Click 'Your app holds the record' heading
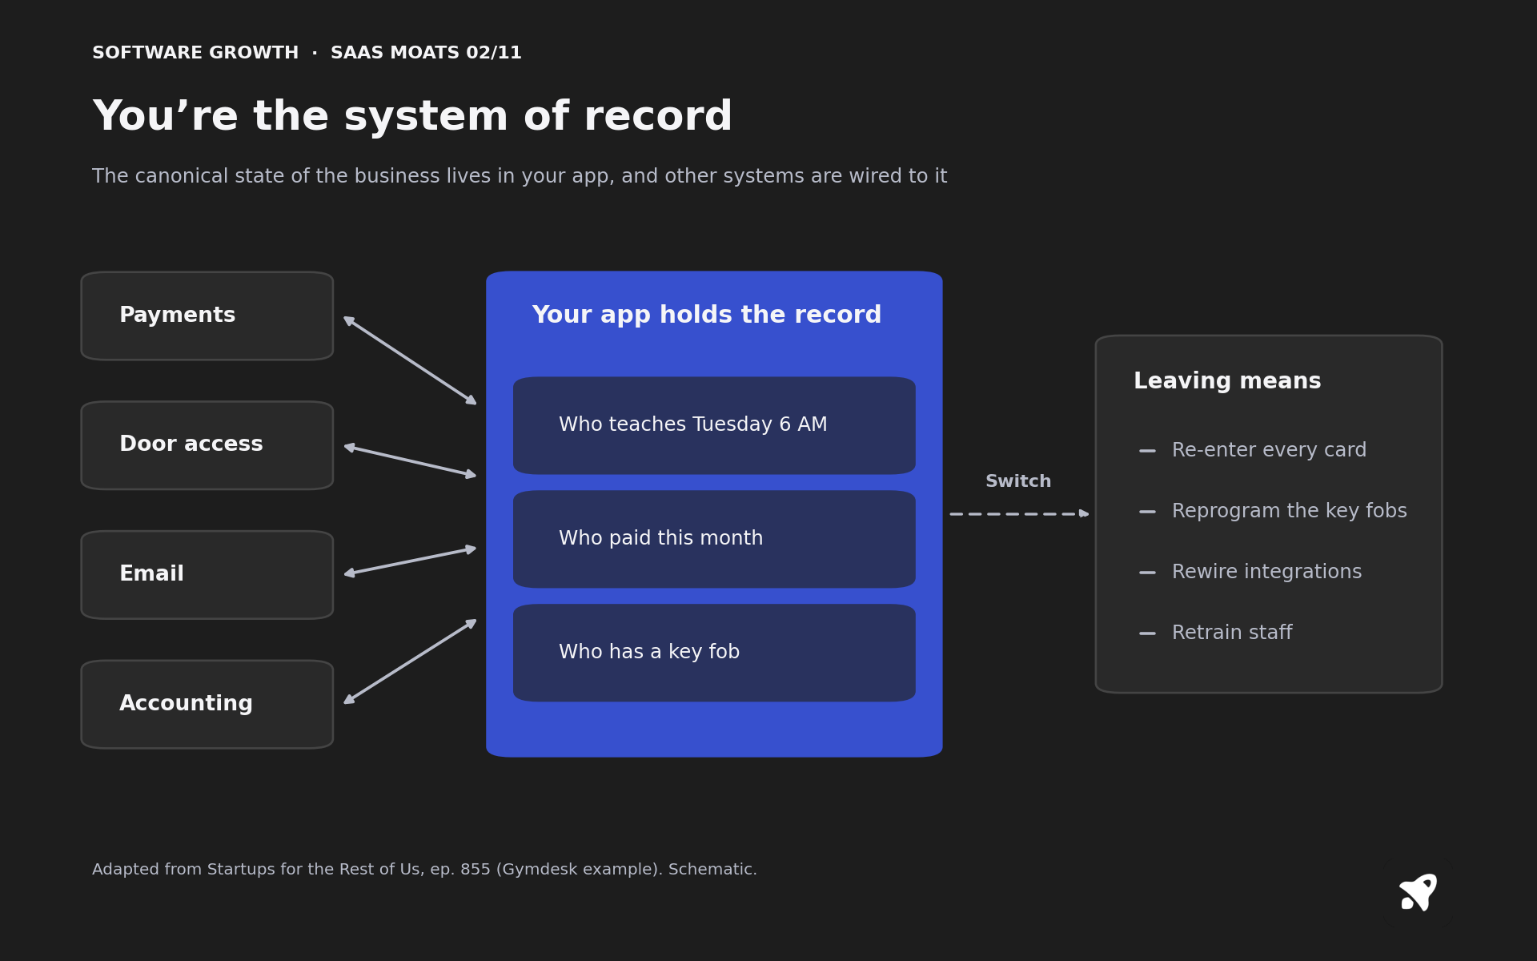 tap(707, 316)
